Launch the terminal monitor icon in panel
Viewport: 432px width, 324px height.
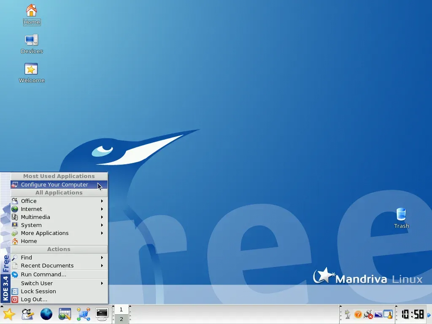pyautogui.click(x=102, y=314)
